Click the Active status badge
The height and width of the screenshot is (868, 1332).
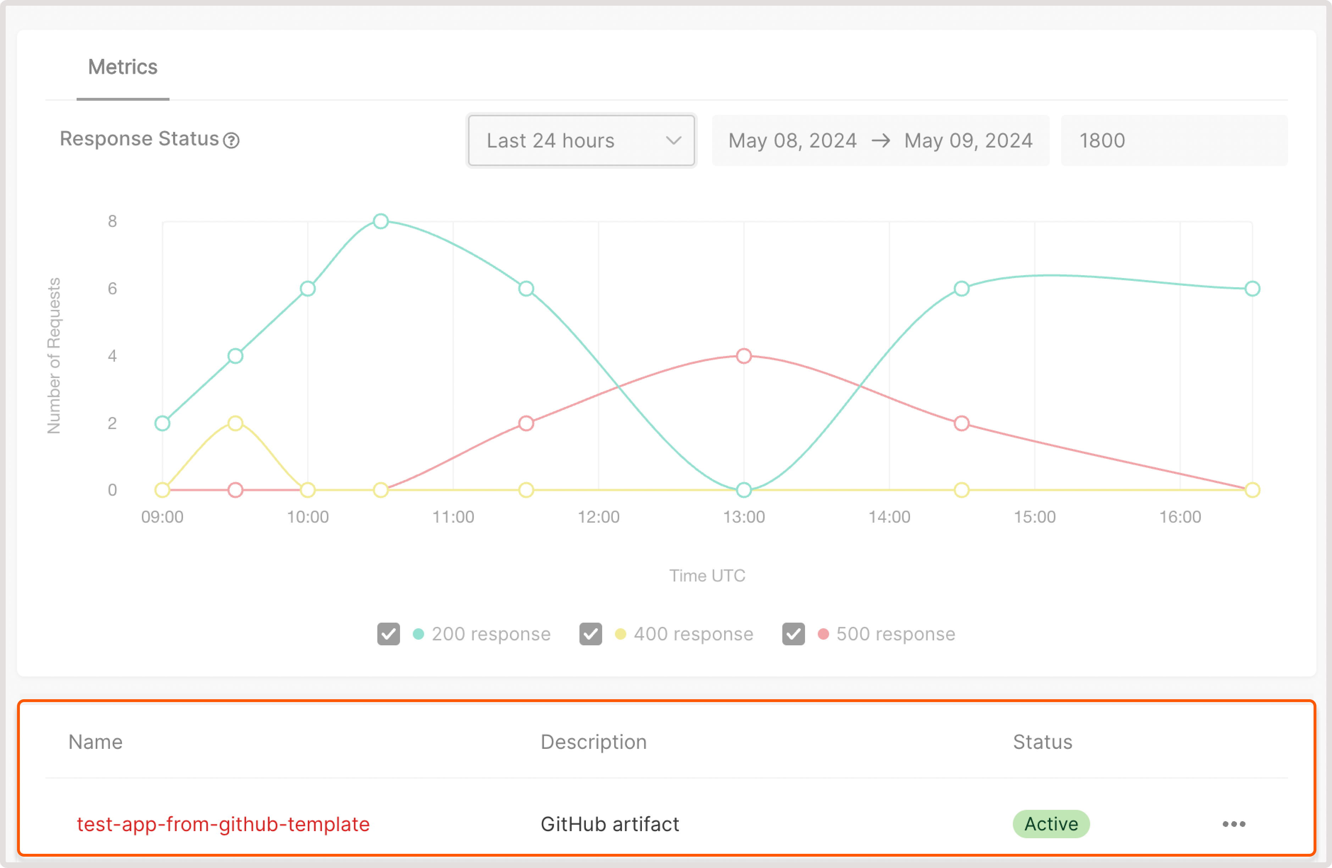click(1050, 824)
